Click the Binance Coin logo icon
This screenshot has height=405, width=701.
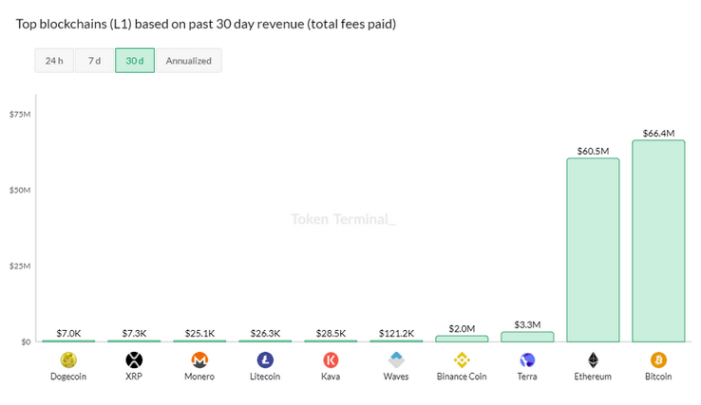coord(462,360)
